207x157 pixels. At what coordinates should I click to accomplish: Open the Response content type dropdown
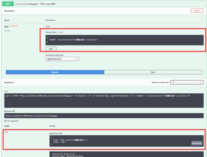point(187,82)
